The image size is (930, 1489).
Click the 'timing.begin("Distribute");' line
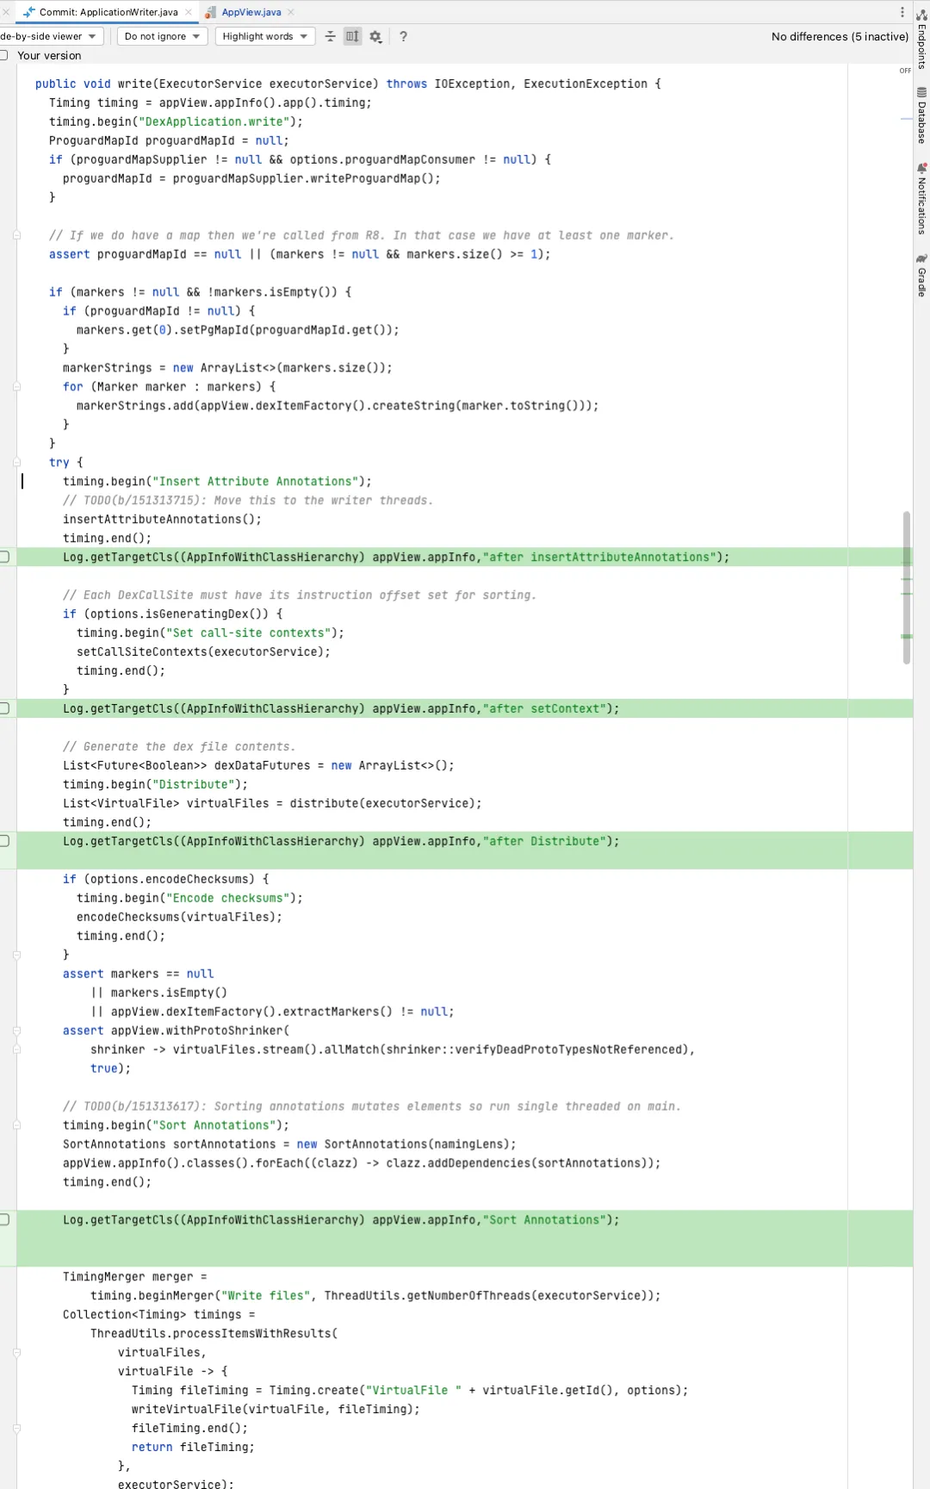155,785
